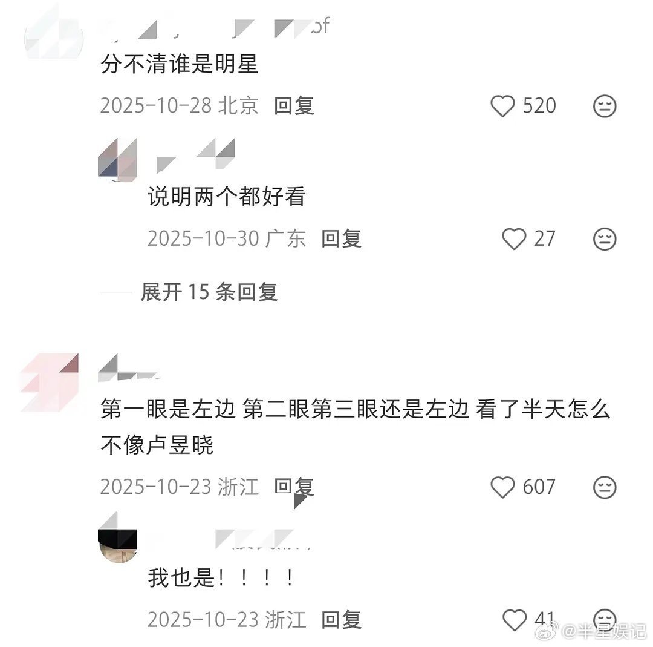The height and width of the screenshot is (647, 653).
Task: Expand 展开 15 条回复
Action: coord(209,292)
